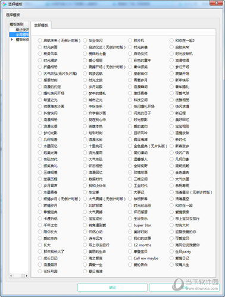
Task: Choose the 那年我长大了 template
Action: click(40, 252)
